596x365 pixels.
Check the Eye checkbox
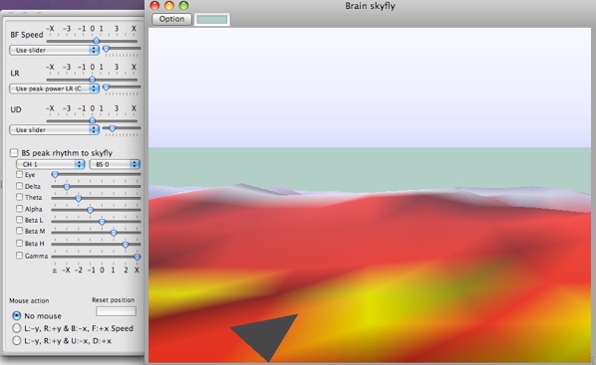point(19,174)
